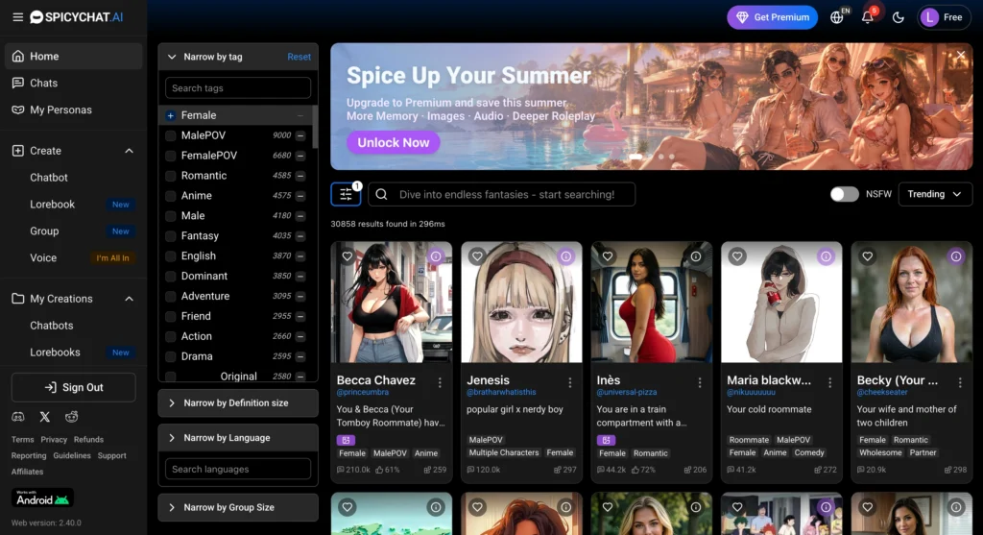This screenshot has height=535, width=983.
Task: Check the Dominant tag checkbox
Action: pyautogui.click(x=171, y=276)
